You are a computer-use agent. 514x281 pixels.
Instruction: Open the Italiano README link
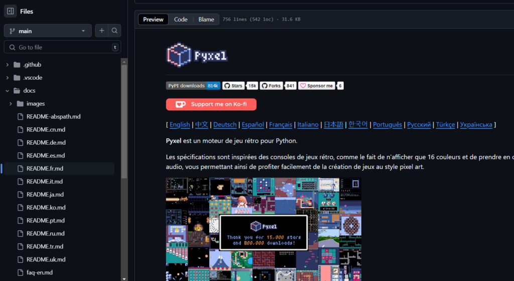coord(308,125)
